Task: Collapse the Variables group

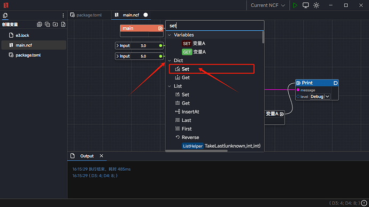Action: pos(170,35)
